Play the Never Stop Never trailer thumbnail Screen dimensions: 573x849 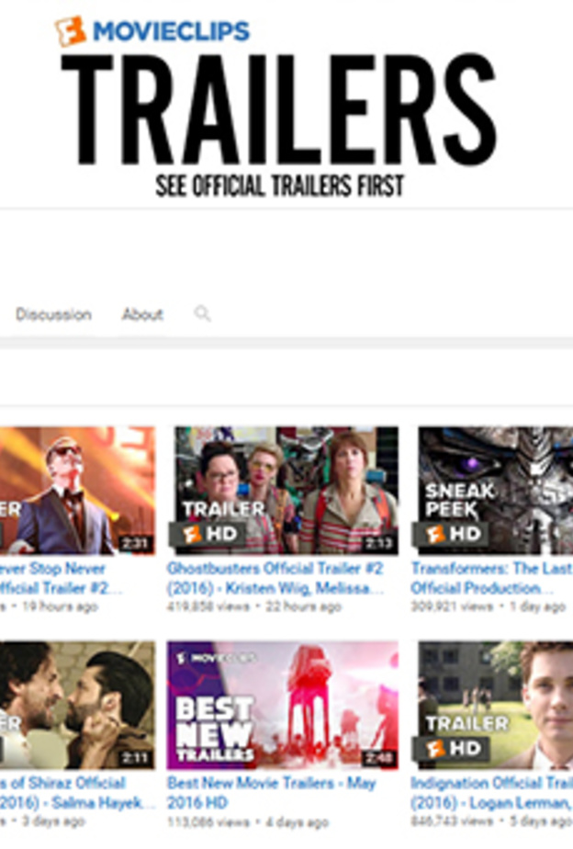coord(77,491)
